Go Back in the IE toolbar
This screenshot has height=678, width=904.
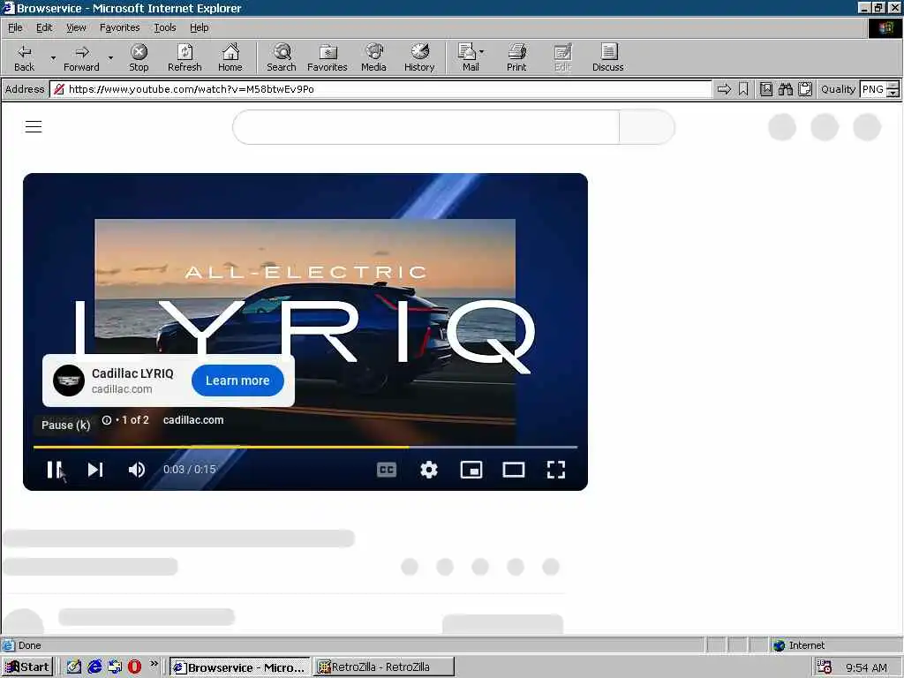click(24, 57)
